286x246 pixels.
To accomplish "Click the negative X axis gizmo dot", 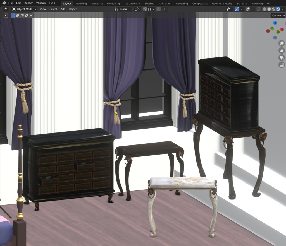I will [x=268, y=31].
